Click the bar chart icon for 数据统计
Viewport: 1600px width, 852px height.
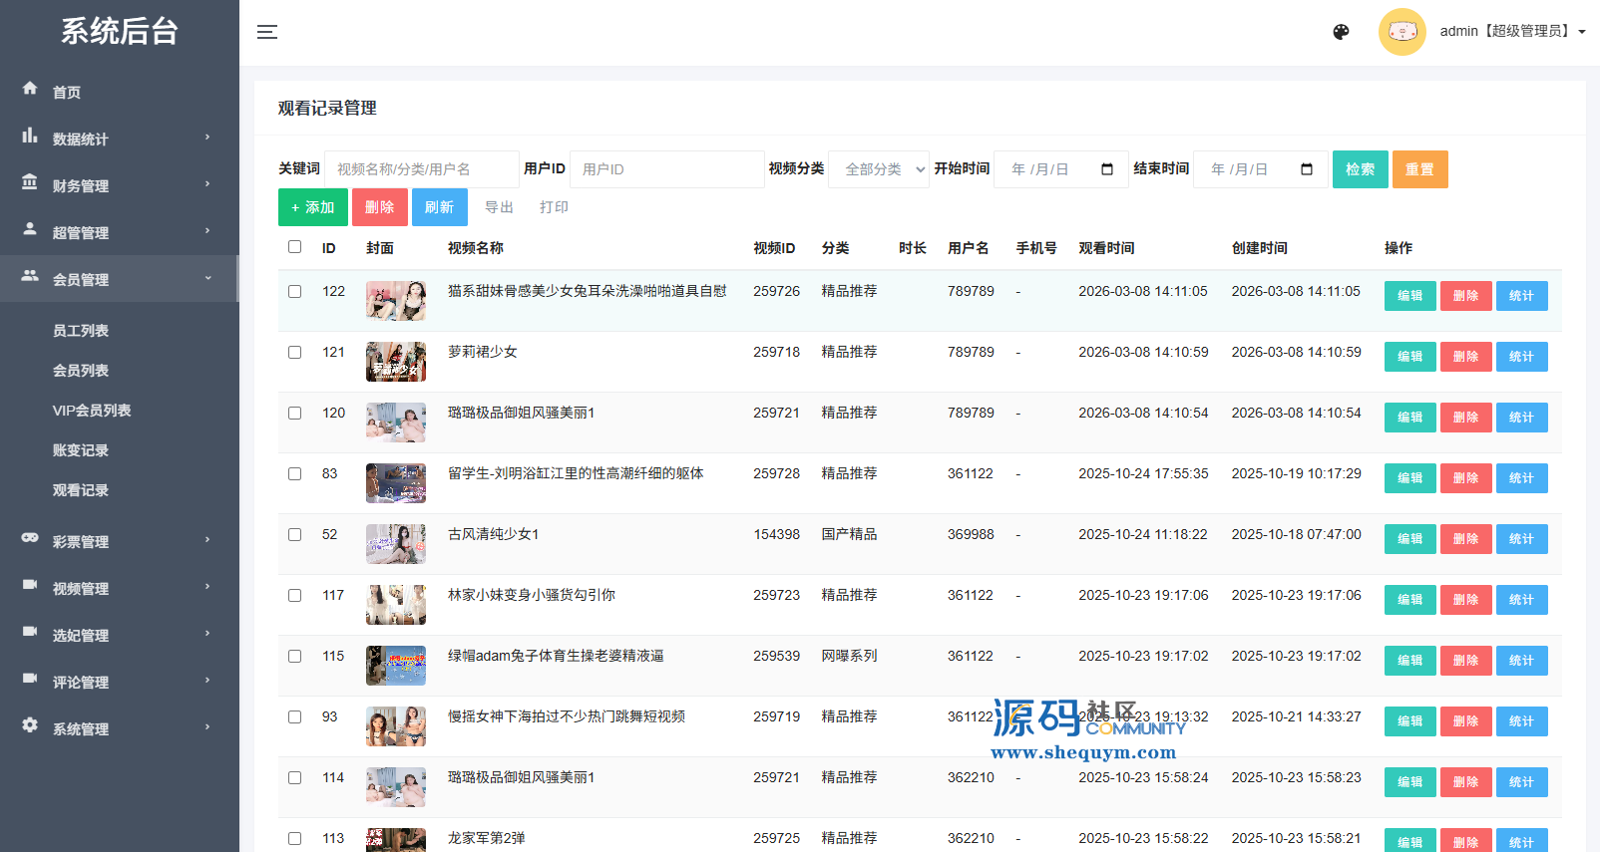click(30, 136)
